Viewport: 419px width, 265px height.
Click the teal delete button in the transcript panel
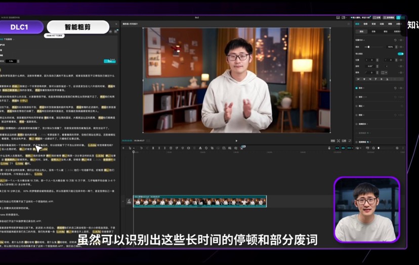[x=110, y=61]
